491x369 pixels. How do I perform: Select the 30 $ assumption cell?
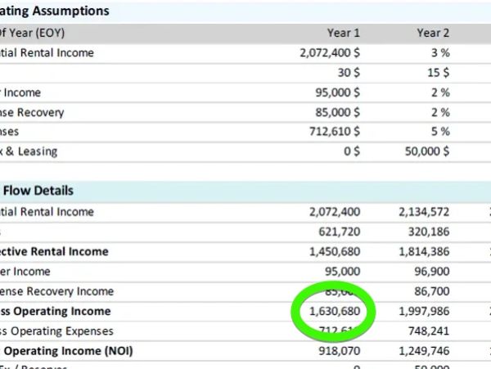click(349, 73)
